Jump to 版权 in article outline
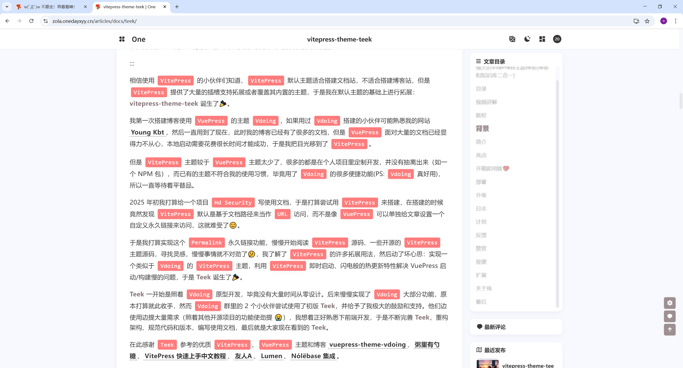 (x=481, y=115)
